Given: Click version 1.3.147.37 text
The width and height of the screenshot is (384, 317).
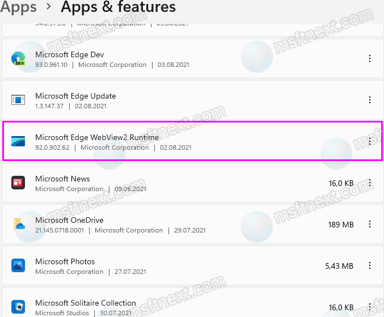Looking at the screenshot, I should 49,106.
